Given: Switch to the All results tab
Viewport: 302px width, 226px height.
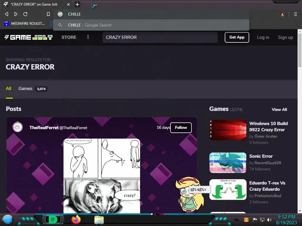Looking at the screenshot, I should 9,89.
